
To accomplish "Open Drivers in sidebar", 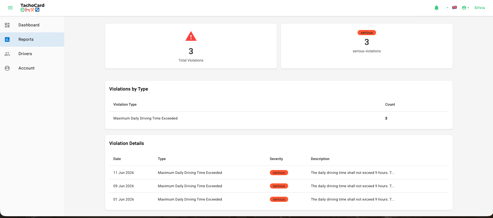I will [x=32, y=54].
